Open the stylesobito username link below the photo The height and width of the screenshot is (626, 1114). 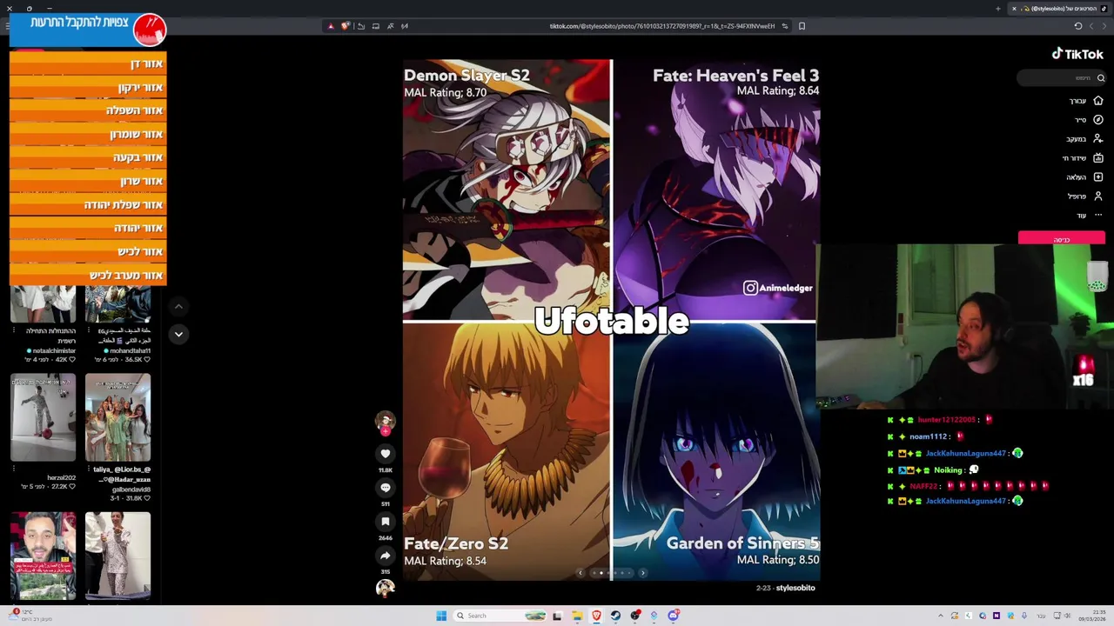pos(795,588)
